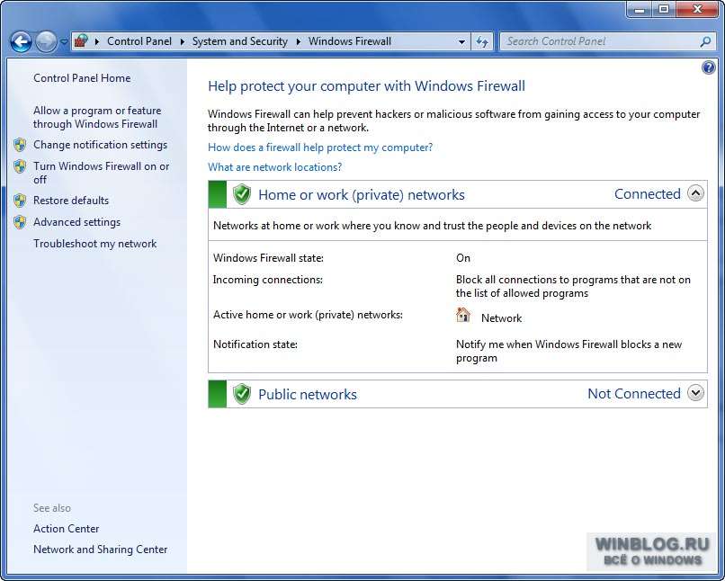Close the Windows Firewall window
This screenshot has height=581, width=725.
(x=697, y=9)
